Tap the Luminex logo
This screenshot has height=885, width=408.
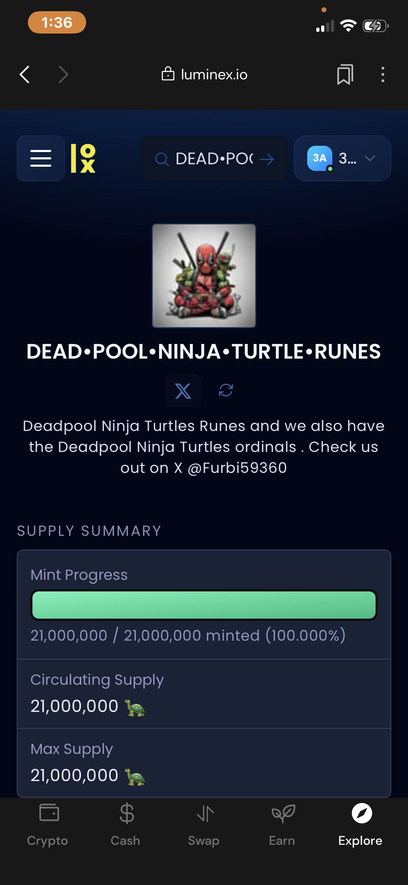click(83, 158)
